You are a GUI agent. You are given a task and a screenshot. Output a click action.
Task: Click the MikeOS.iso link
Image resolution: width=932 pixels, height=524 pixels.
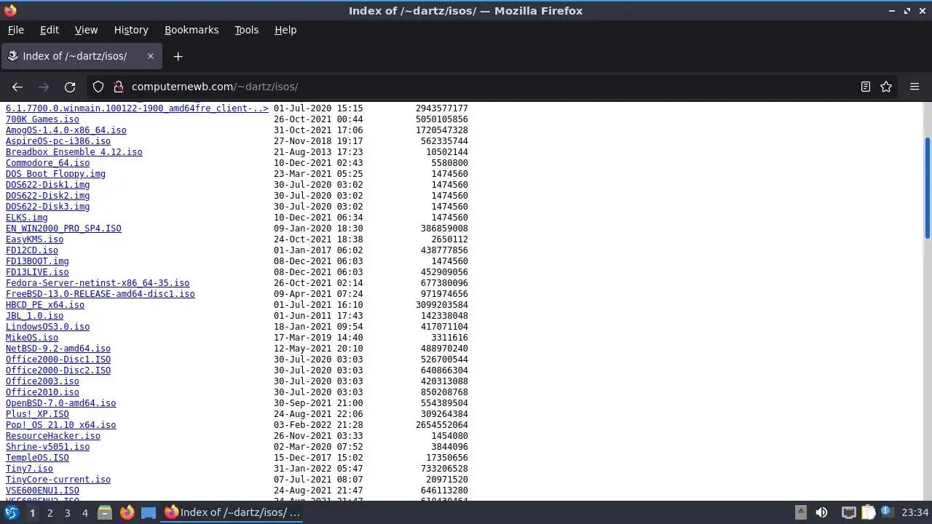pyautogui.click(x=32, y=338)
